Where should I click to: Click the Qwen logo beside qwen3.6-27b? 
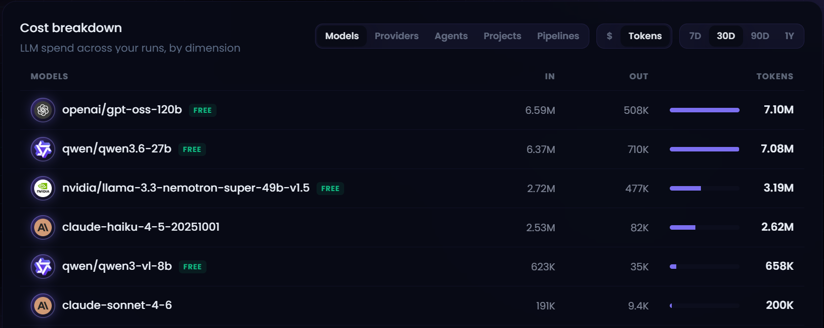[x=43, y=149]
